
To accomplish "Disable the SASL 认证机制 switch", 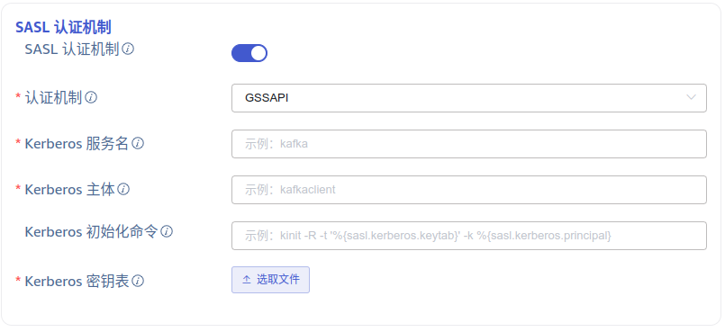I will pyautogui.click(x=249, y=53).
